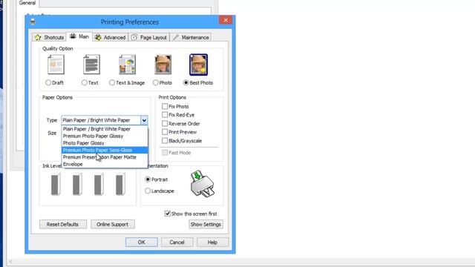
Task: Click the printer orientation illustration
Action: [x=202, y=184]
